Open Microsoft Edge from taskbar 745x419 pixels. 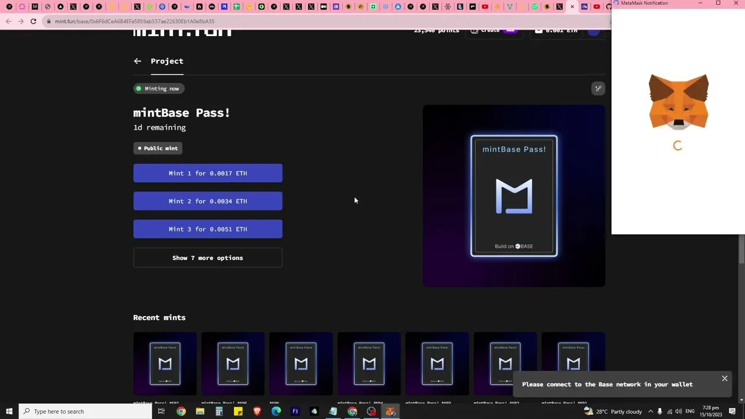click(x=276, y=411)
